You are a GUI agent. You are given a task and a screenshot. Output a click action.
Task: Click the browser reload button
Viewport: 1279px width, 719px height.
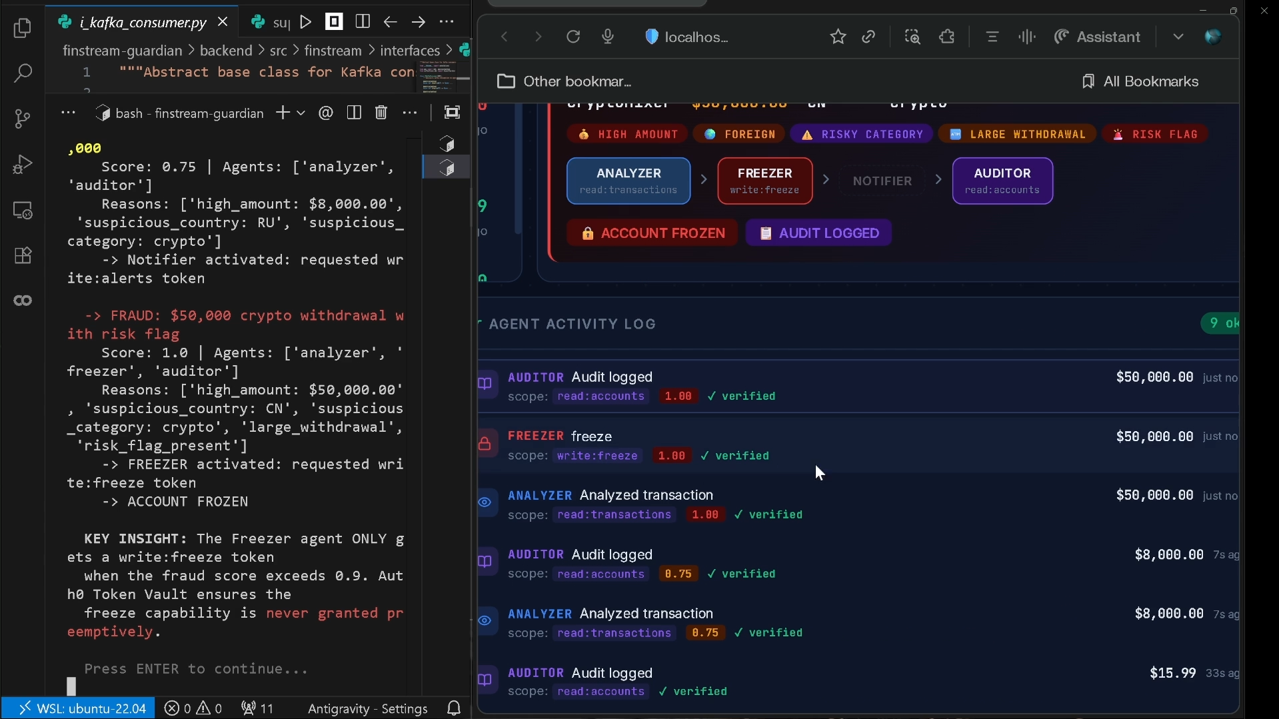pyautogui.click(x=573, y=37)
